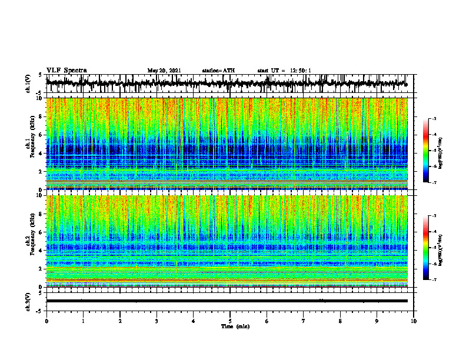This screenshot has height=360, width=466.
Task: Click the 'Time (min)' axis label
Action: [x=235, y=326]
